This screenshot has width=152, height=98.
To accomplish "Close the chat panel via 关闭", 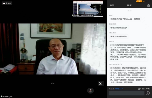I will 112,5.
